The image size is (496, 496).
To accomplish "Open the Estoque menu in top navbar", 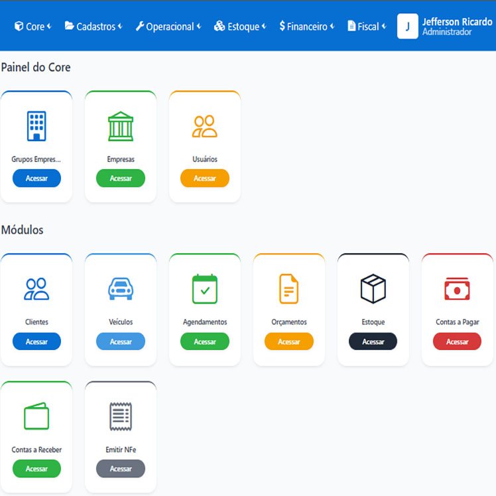I will point(239,27).
